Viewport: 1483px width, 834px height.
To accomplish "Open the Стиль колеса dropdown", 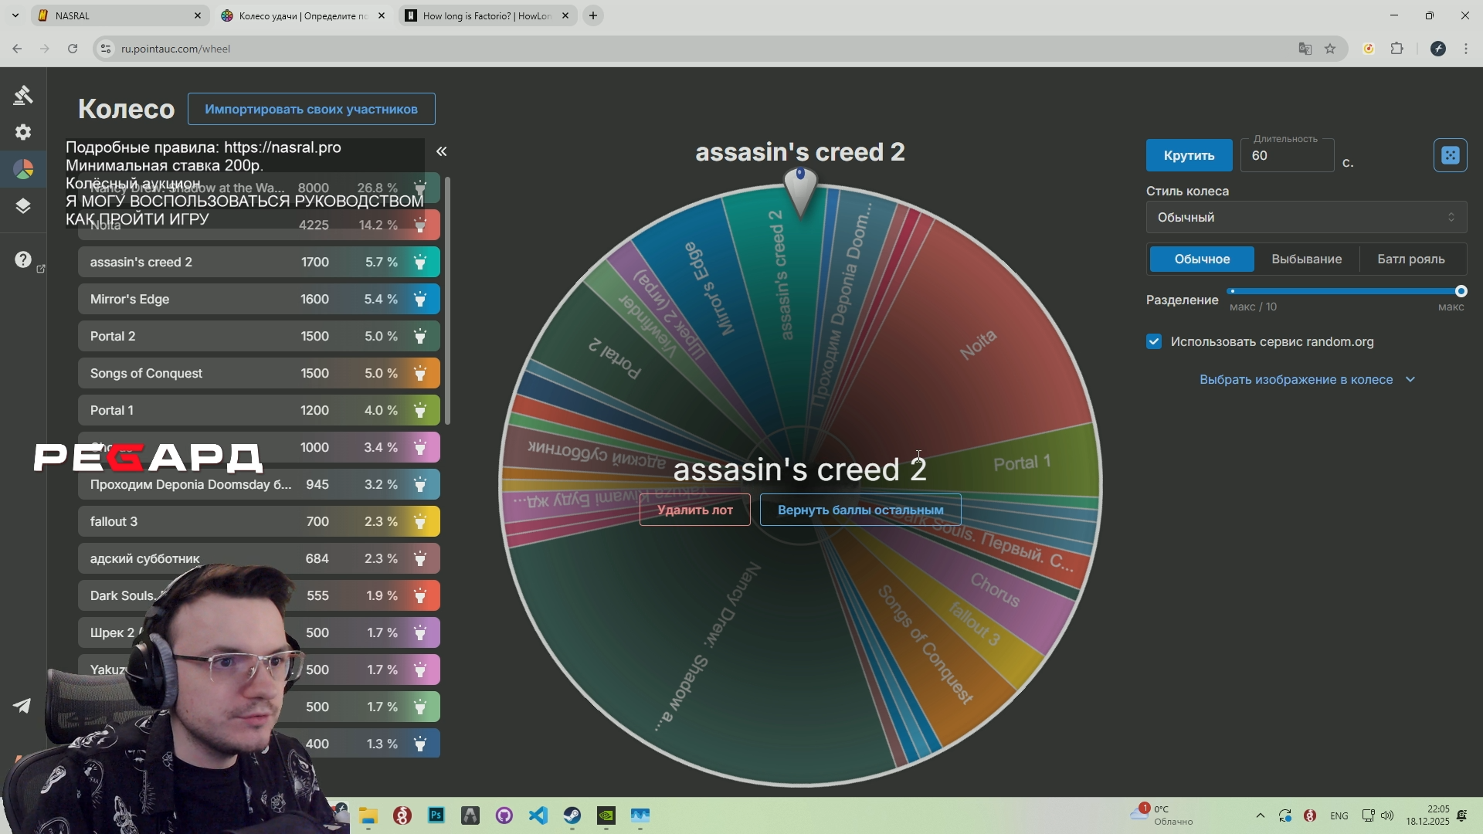I will click(x=1305, y=218).
